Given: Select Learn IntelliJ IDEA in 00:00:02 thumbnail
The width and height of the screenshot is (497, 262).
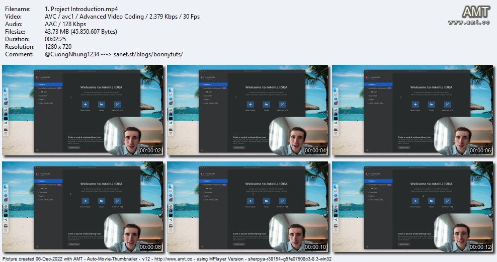Looking at the screenshot, I should (x=46, y=103).
